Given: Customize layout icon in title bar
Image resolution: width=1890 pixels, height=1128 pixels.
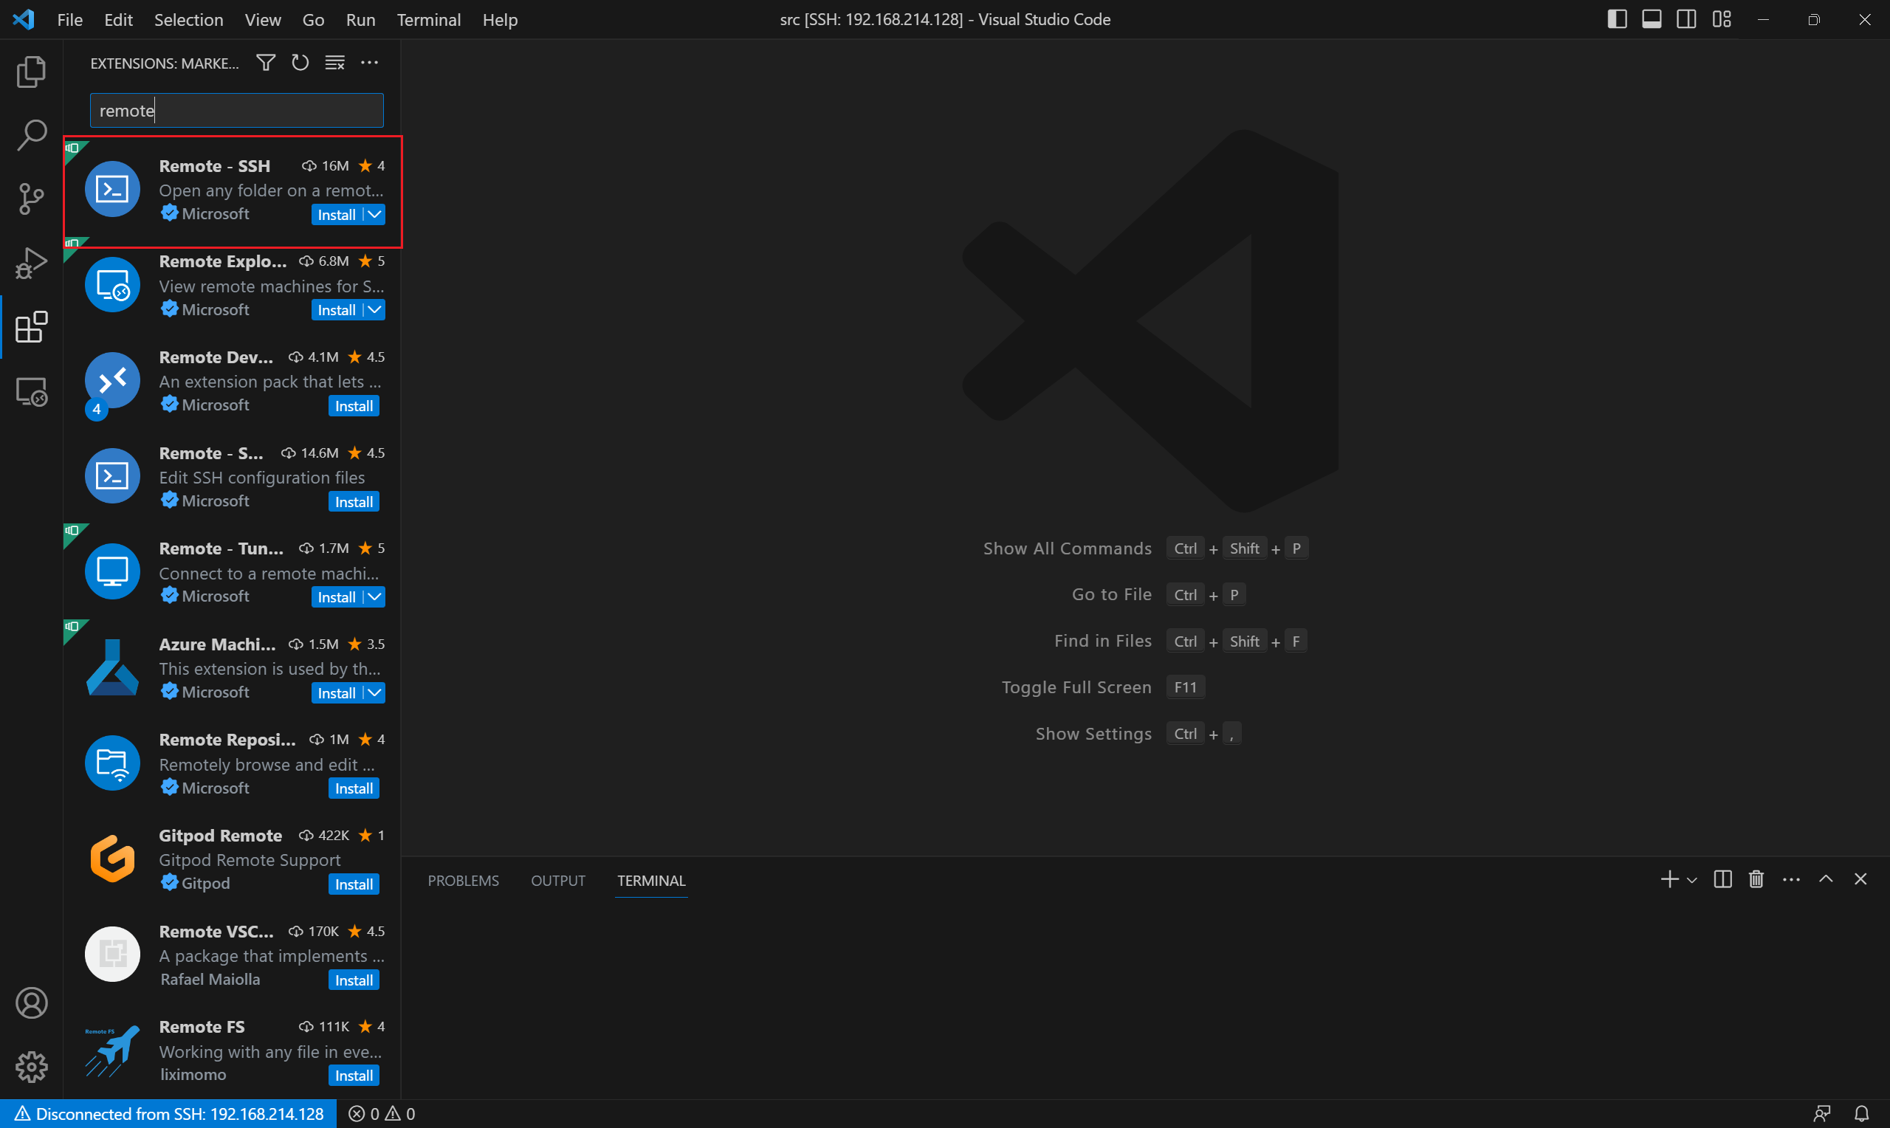Looking at the screenshot, I should 1722,19.
